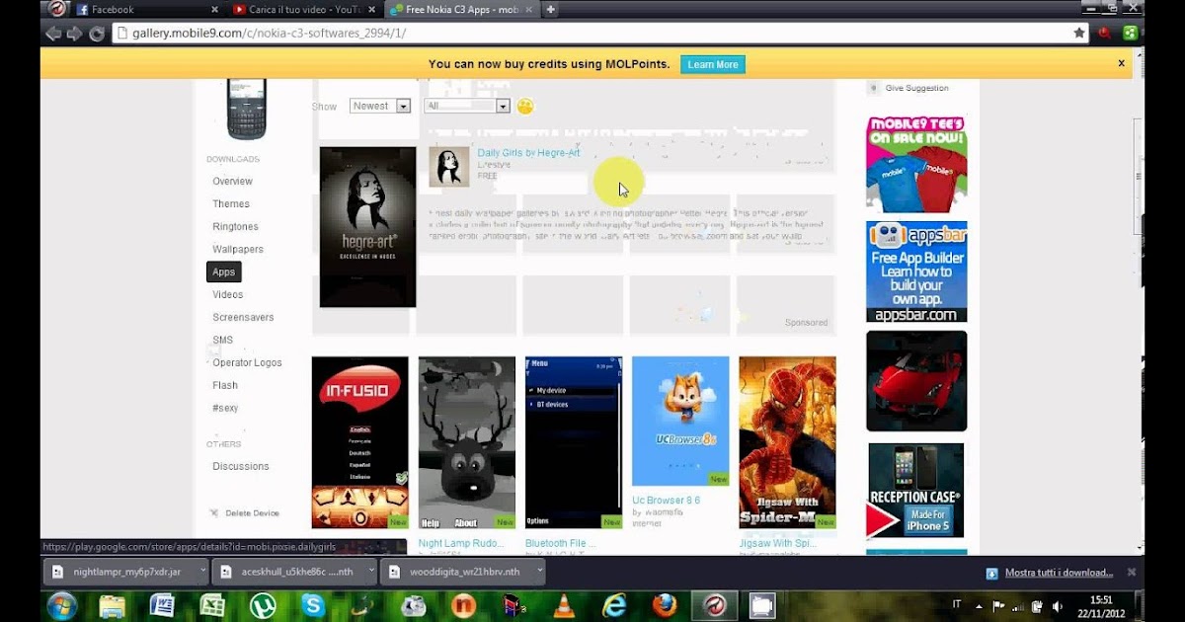Open the Reception Case iPhone 5 ad

[x=915, y=491]
